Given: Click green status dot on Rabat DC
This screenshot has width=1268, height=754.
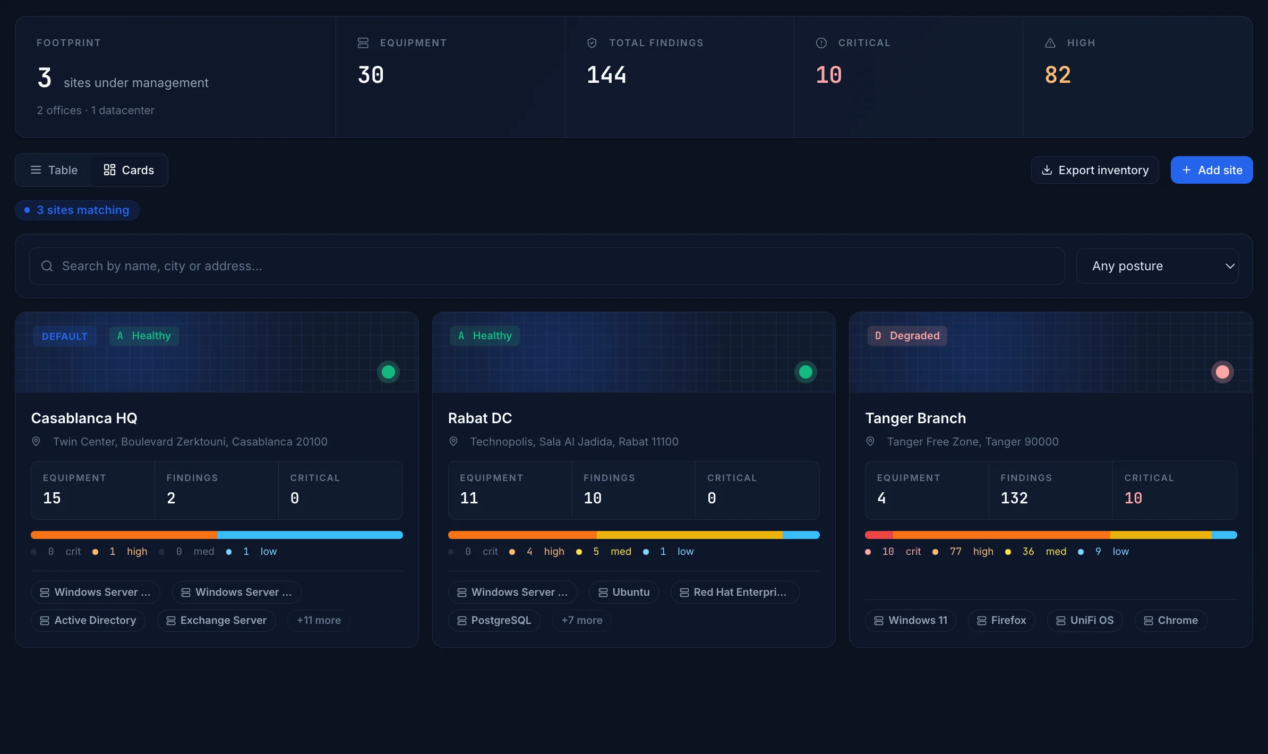Looking at the screenshot, I should point(806,372).
